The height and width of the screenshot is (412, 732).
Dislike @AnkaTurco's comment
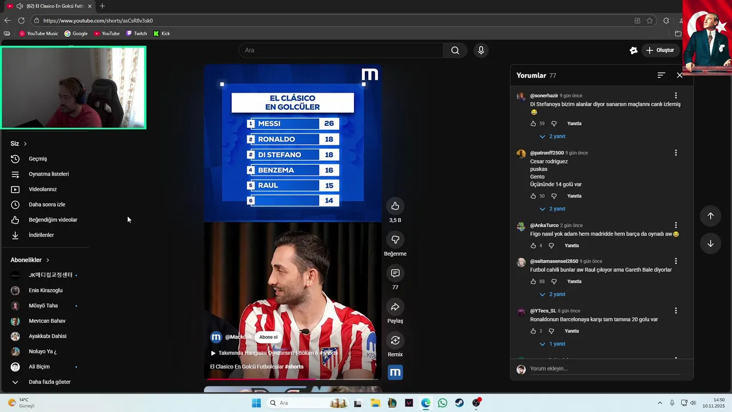pos(551,245)
